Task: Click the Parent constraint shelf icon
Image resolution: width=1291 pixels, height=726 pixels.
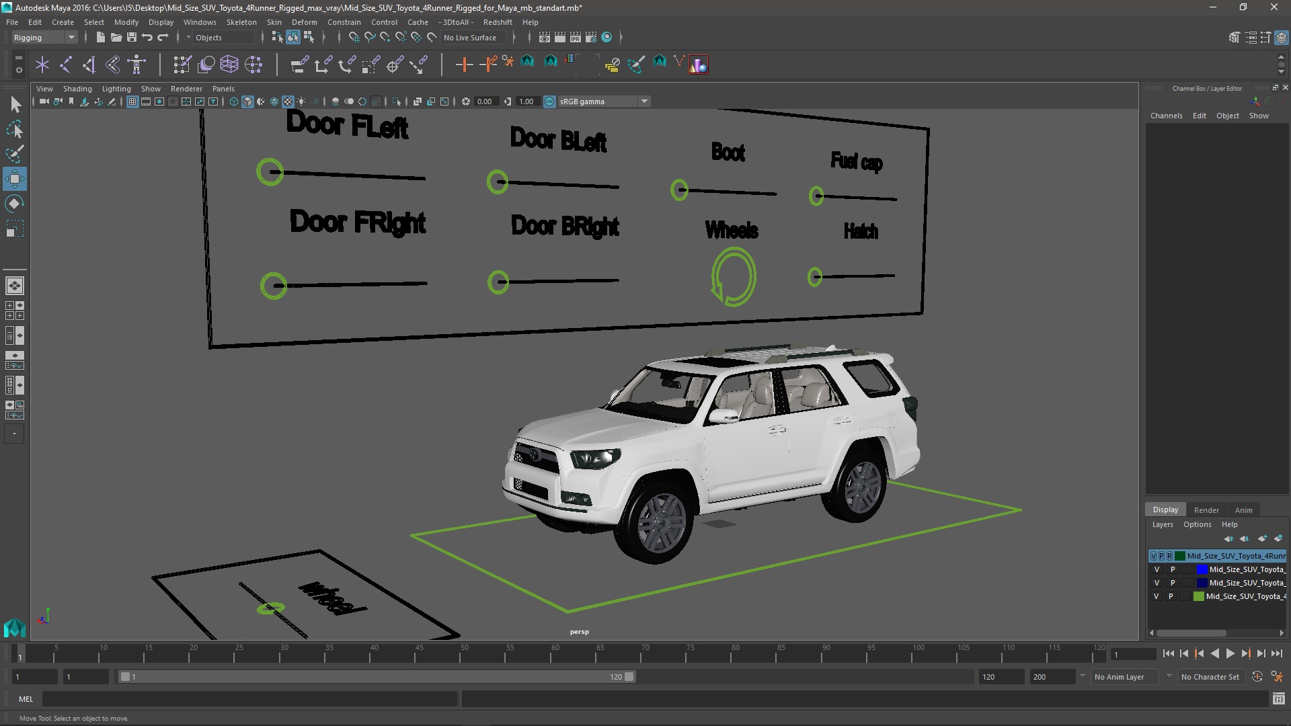Action: [x=299, y=65]
